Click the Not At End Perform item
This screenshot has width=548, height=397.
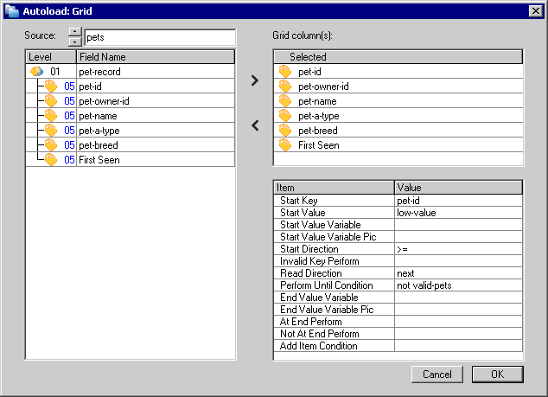pos(335,334)
